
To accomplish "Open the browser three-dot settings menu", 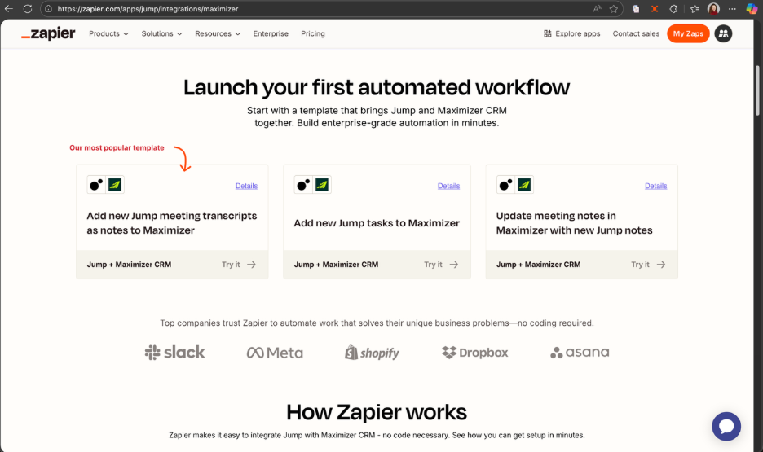I will [732, 9].
